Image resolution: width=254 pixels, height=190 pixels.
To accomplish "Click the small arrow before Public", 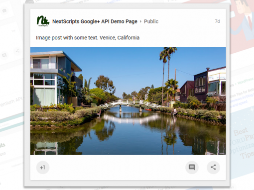I will click(x=140, y=21).
